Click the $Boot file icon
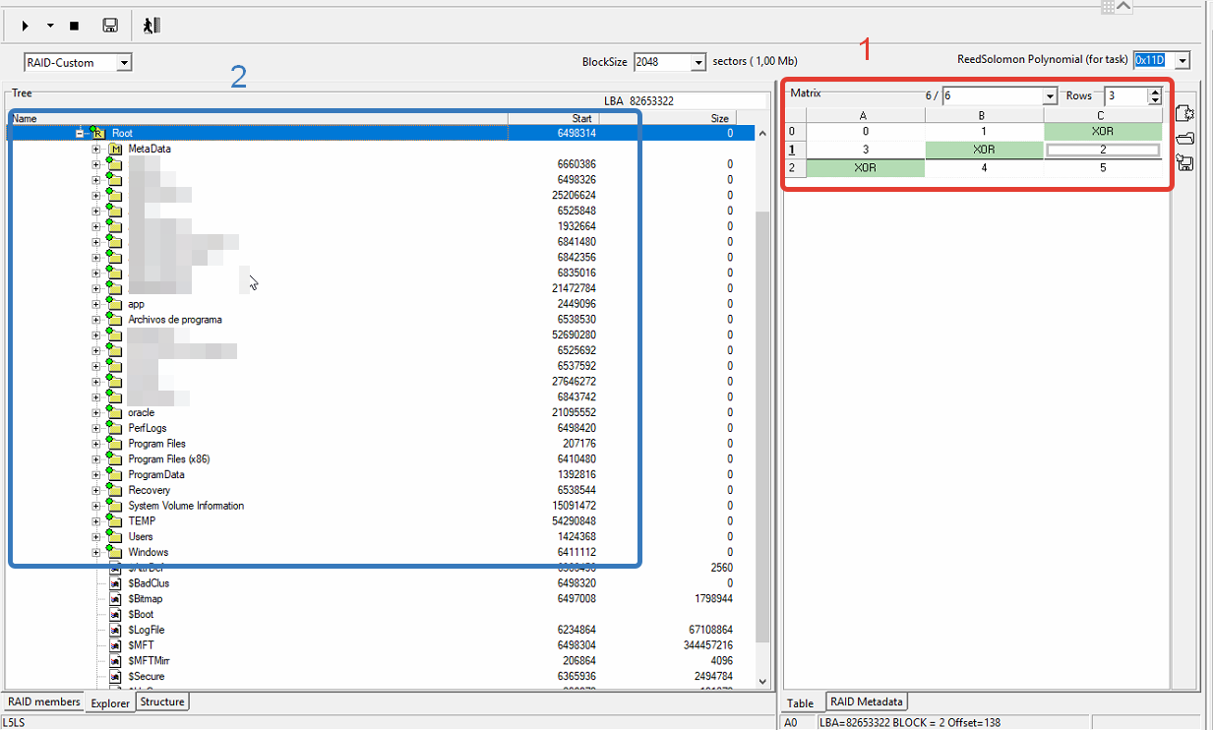The height and width of the screenshot is (730, 1213). point(115,614)
